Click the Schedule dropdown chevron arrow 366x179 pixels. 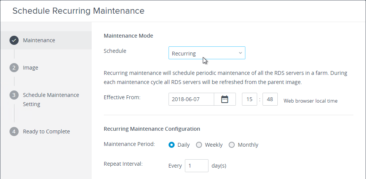click(240, 53)
